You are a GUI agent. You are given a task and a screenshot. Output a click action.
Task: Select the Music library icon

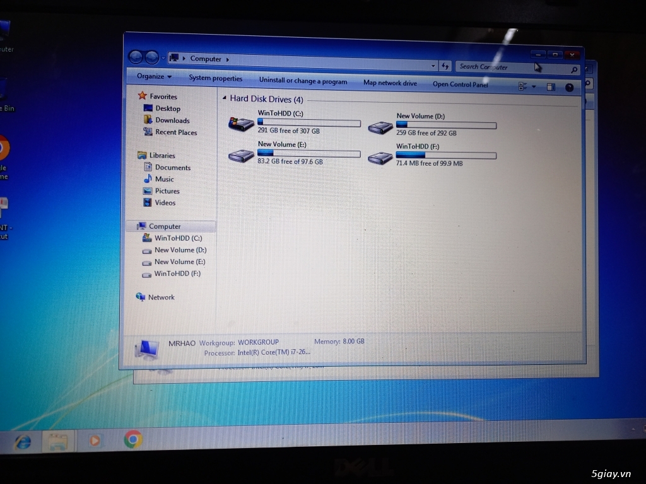coord(163,179)
